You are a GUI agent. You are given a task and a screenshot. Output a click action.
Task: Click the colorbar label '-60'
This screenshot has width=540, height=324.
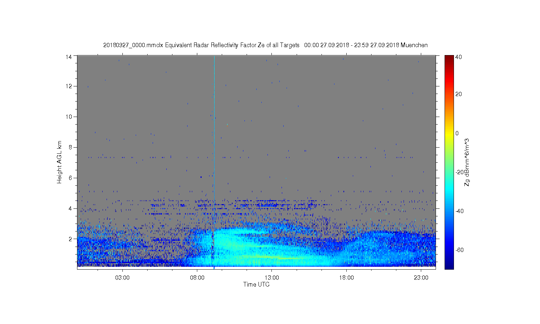pos(459,250)
